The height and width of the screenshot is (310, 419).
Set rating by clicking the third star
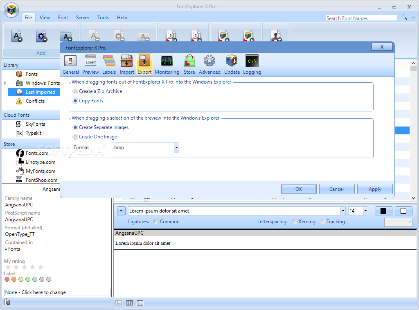[25, 267]
